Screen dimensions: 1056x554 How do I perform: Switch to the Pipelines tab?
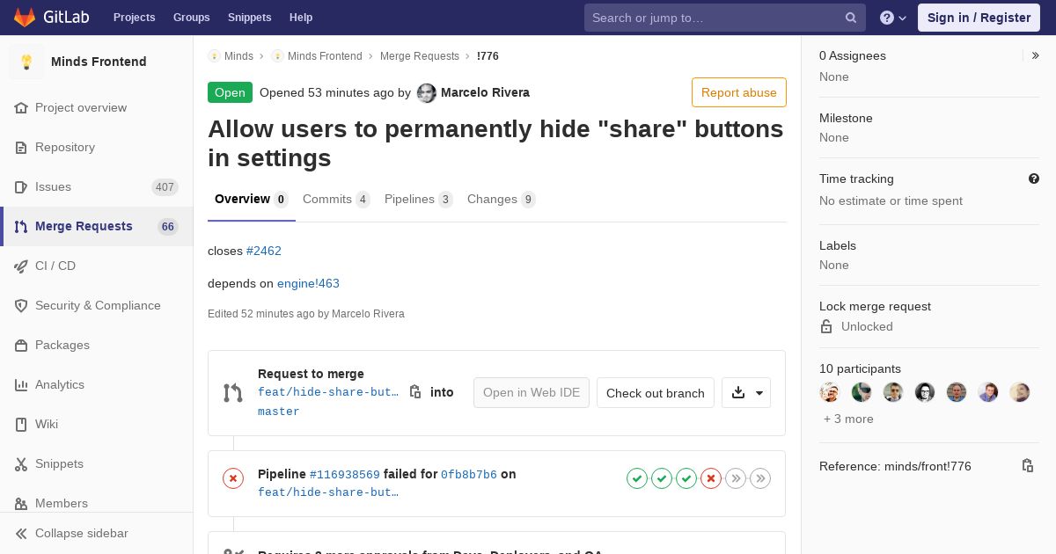419,200
